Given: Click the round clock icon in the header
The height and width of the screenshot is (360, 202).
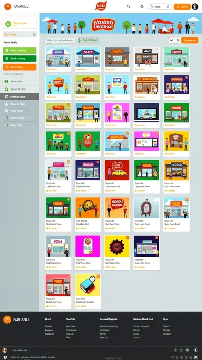Looking at the screenshot, I should pos(142,7).
